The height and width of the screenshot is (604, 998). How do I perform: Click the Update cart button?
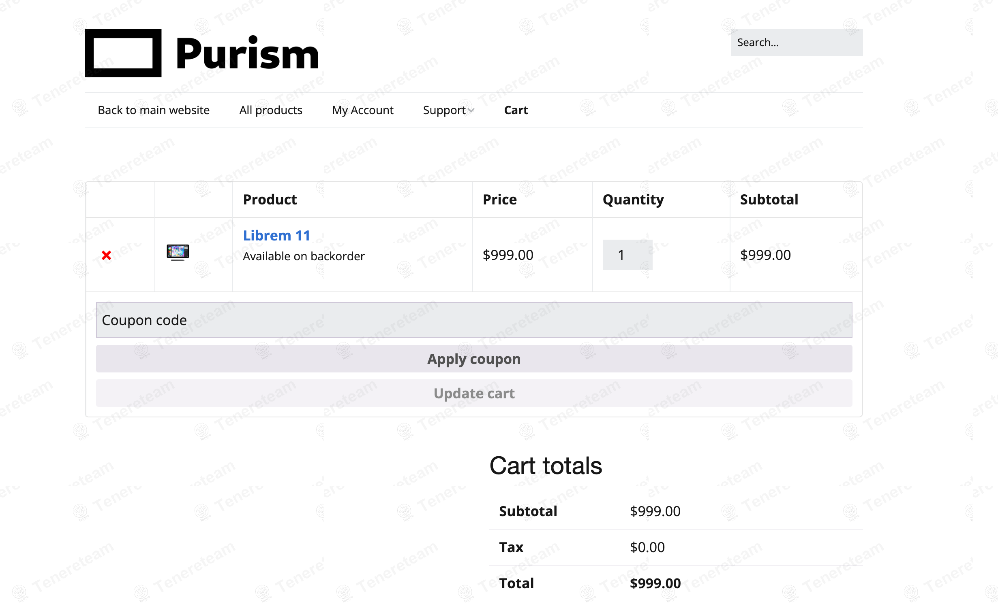(474, 393)
